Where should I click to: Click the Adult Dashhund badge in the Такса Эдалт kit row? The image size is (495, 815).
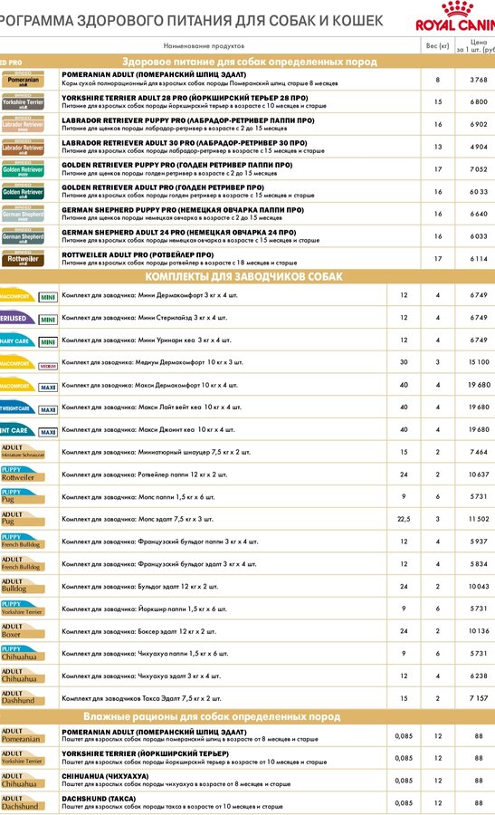click(x=23, y=697)
